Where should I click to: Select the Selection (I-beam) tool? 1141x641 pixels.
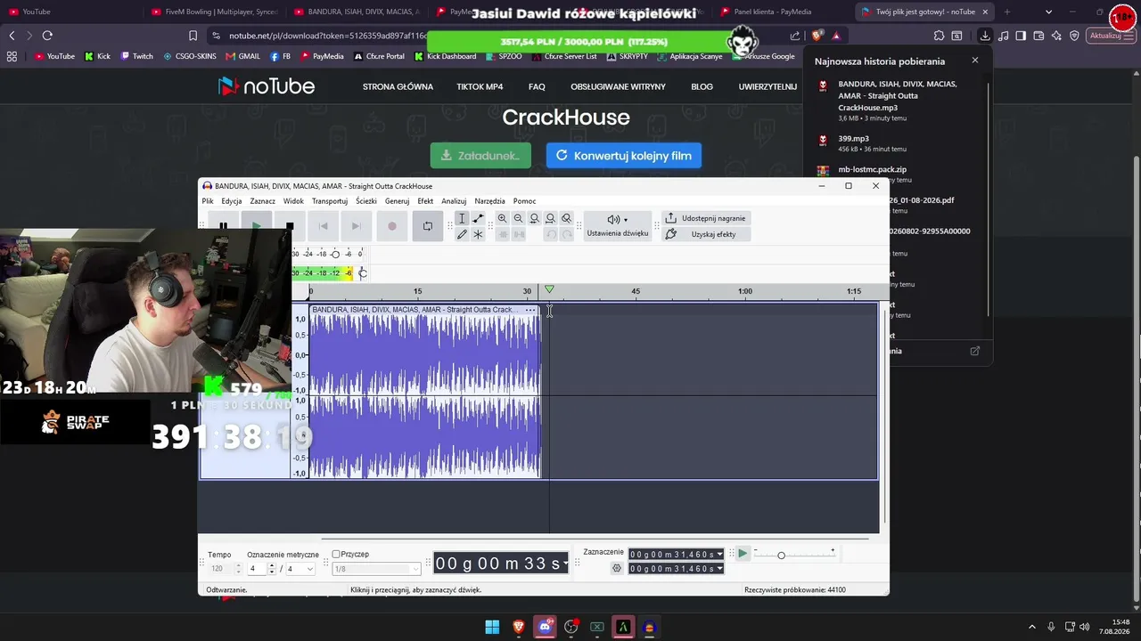coord(462,218)
